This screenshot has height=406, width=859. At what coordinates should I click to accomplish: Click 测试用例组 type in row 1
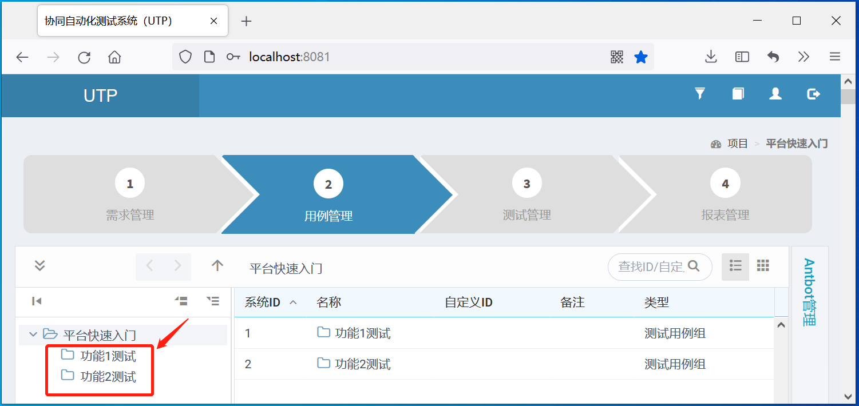coord(675,333)
